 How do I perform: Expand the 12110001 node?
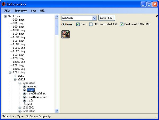click(20, 108)
